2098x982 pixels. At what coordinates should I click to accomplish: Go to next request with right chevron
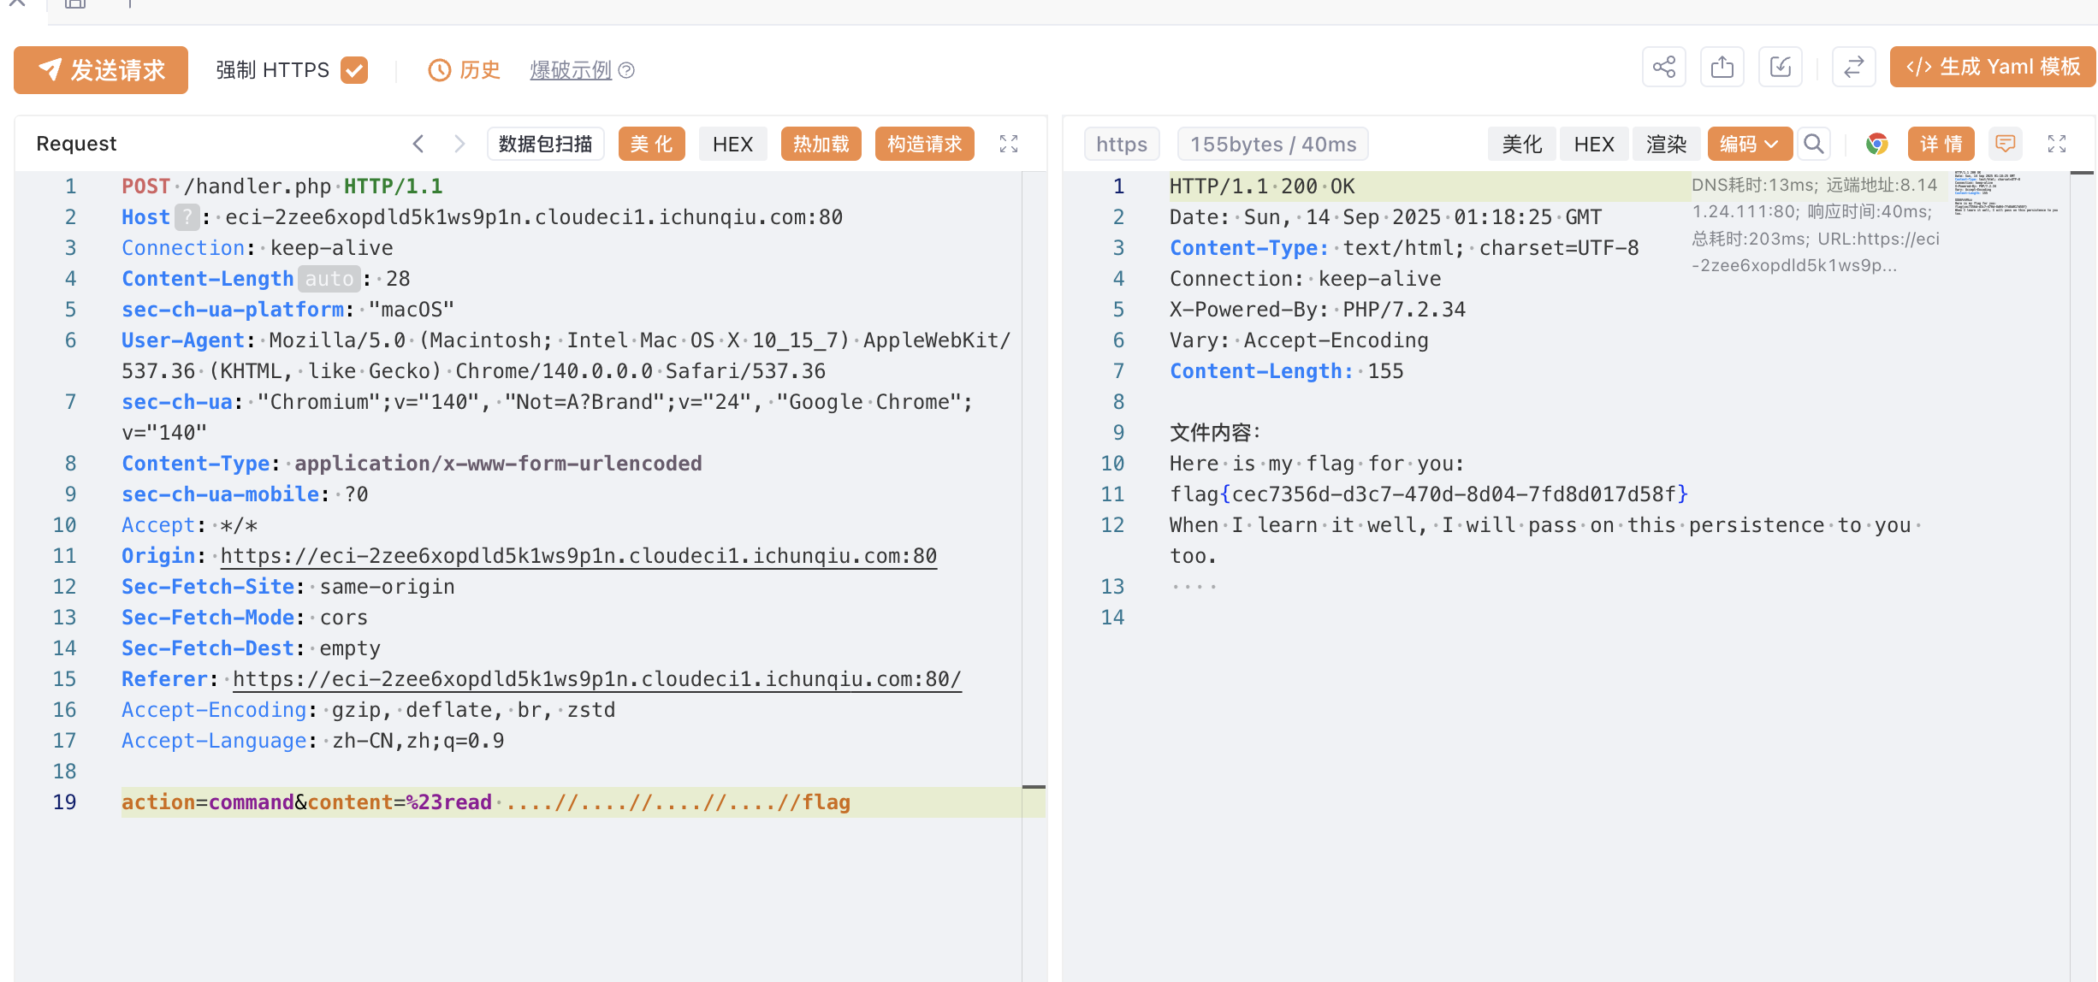(459, 144)
